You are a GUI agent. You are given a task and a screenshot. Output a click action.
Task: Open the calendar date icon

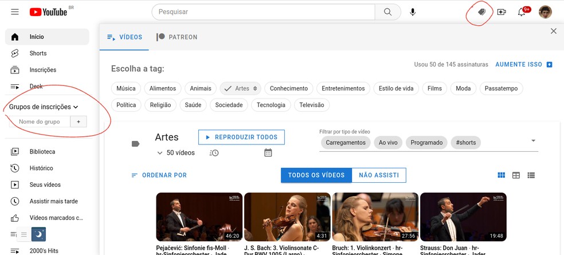click(x=268, y=152)
